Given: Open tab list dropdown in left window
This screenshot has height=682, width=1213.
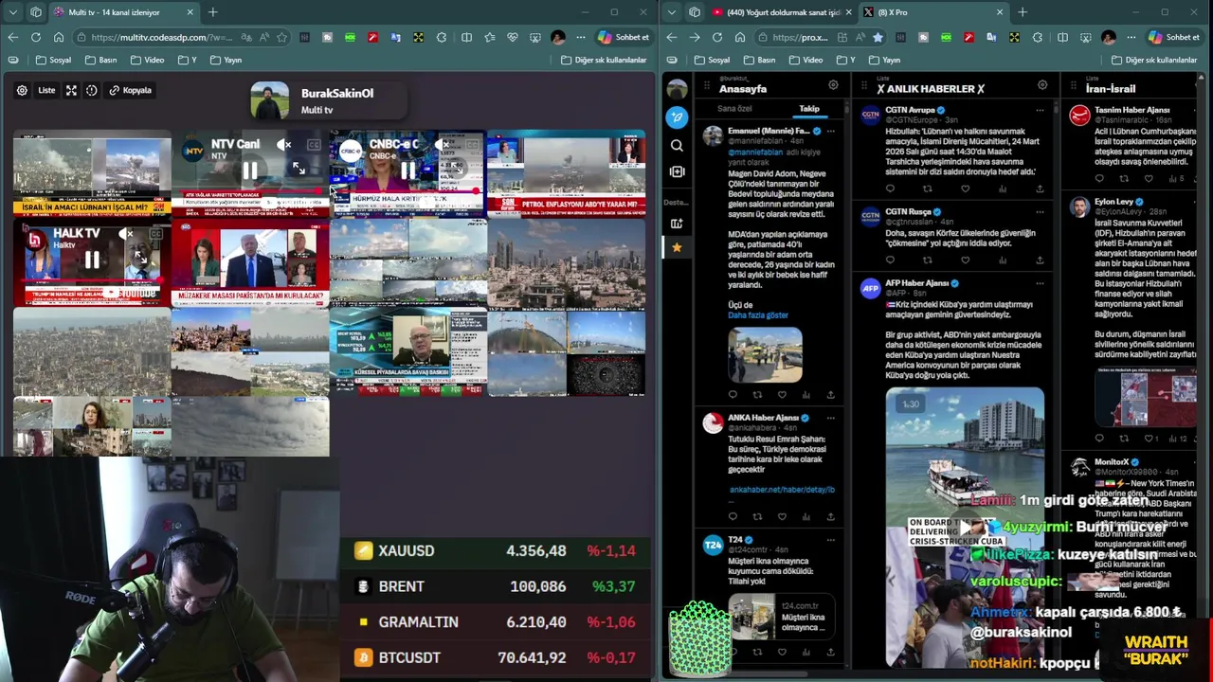Looking at the screenshot, I should 12,12.
